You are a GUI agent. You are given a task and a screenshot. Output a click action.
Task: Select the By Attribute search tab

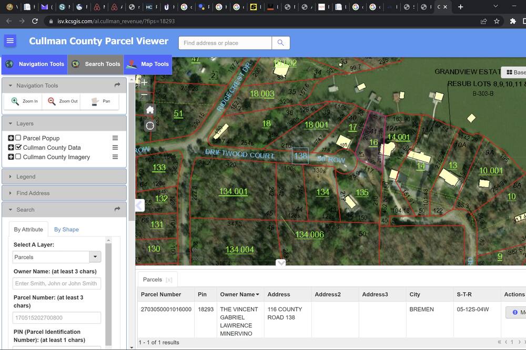click(x=28, y=229)
